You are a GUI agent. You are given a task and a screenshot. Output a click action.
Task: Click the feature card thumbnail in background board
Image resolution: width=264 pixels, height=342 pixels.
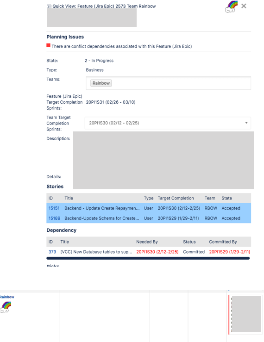(245, 314)
